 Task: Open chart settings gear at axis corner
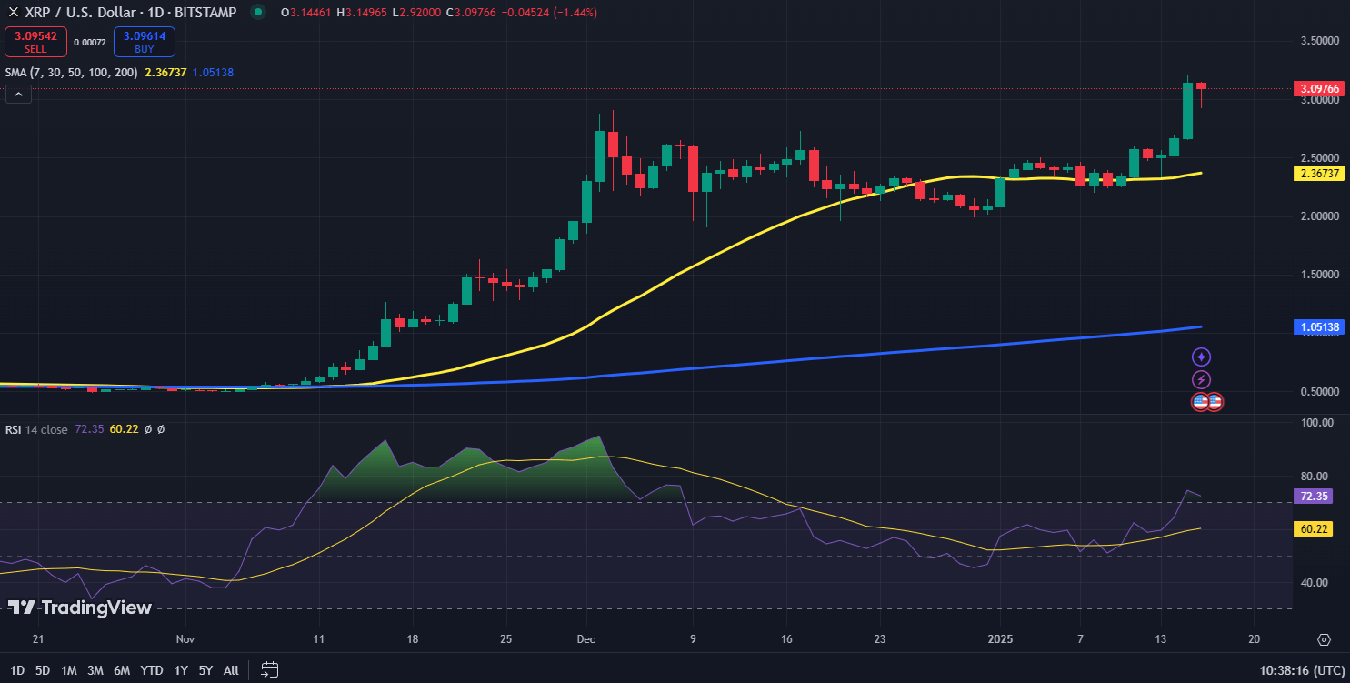[x=1324, y=639]
